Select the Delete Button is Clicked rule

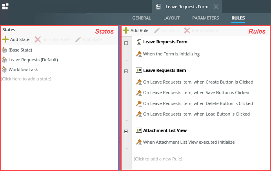(198, 103)
